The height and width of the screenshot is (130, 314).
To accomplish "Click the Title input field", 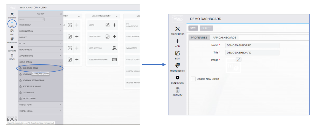I will pyautogui.click(x=252, y=53).
